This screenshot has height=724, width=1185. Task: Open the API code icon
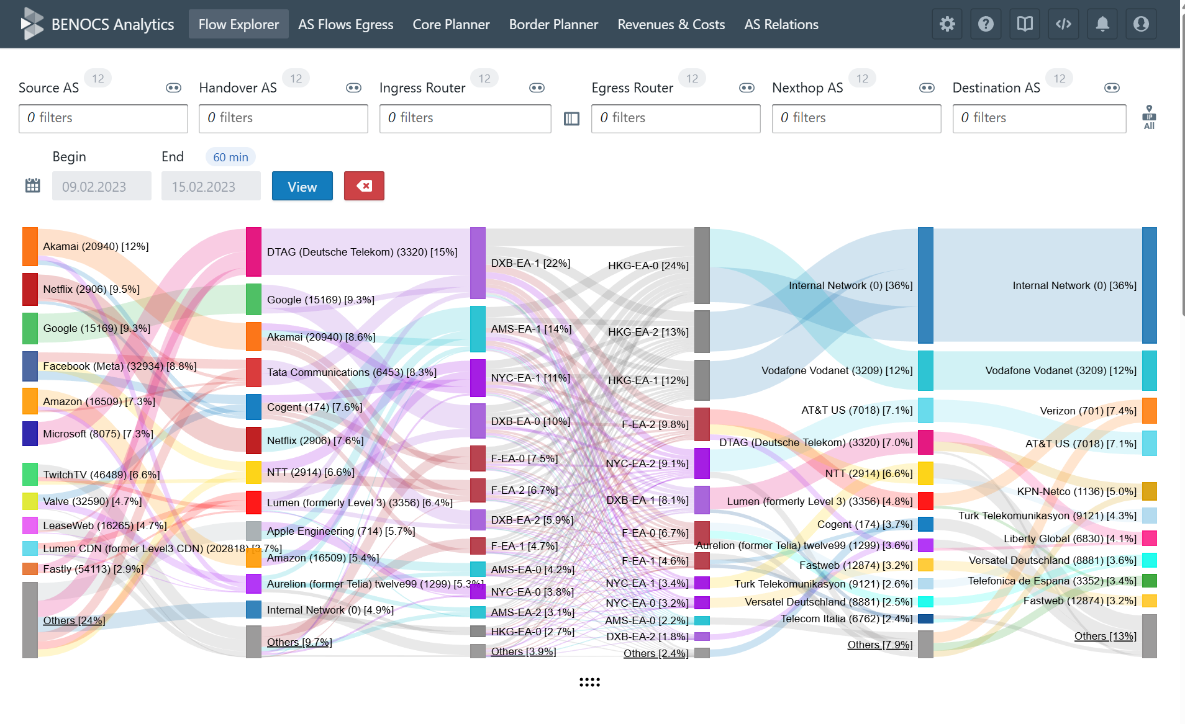pos(1063,24)
